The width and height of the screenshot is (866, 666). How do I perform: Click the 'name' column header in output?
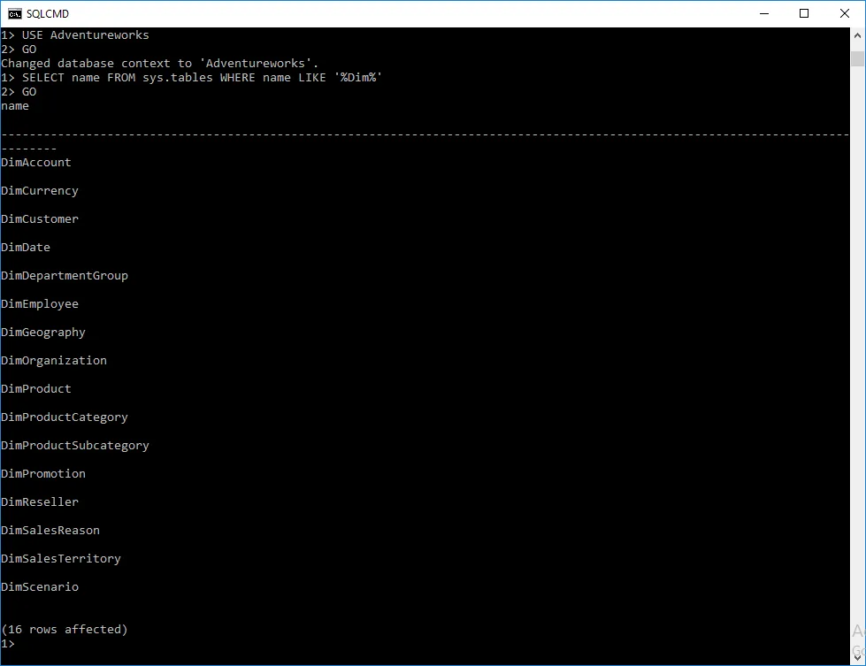point(15,106)
